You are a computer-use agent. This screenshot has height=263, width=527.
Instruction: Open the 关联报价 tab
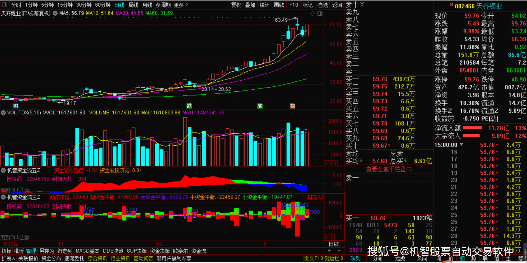click(28, 258)
